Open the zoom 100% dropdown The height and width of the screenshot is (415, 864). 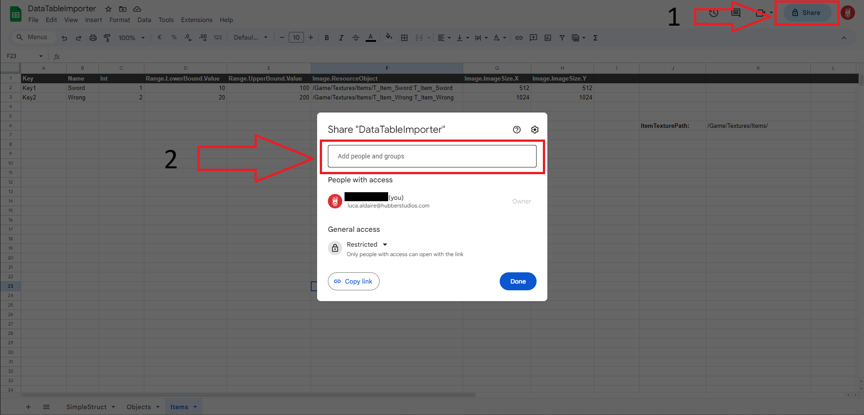click(x=131, y=38)
